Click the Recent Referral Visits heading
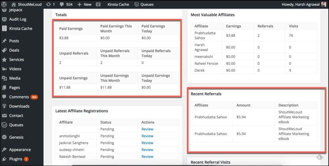Viewport: 329px width, 166px height. tap(210, 162)
